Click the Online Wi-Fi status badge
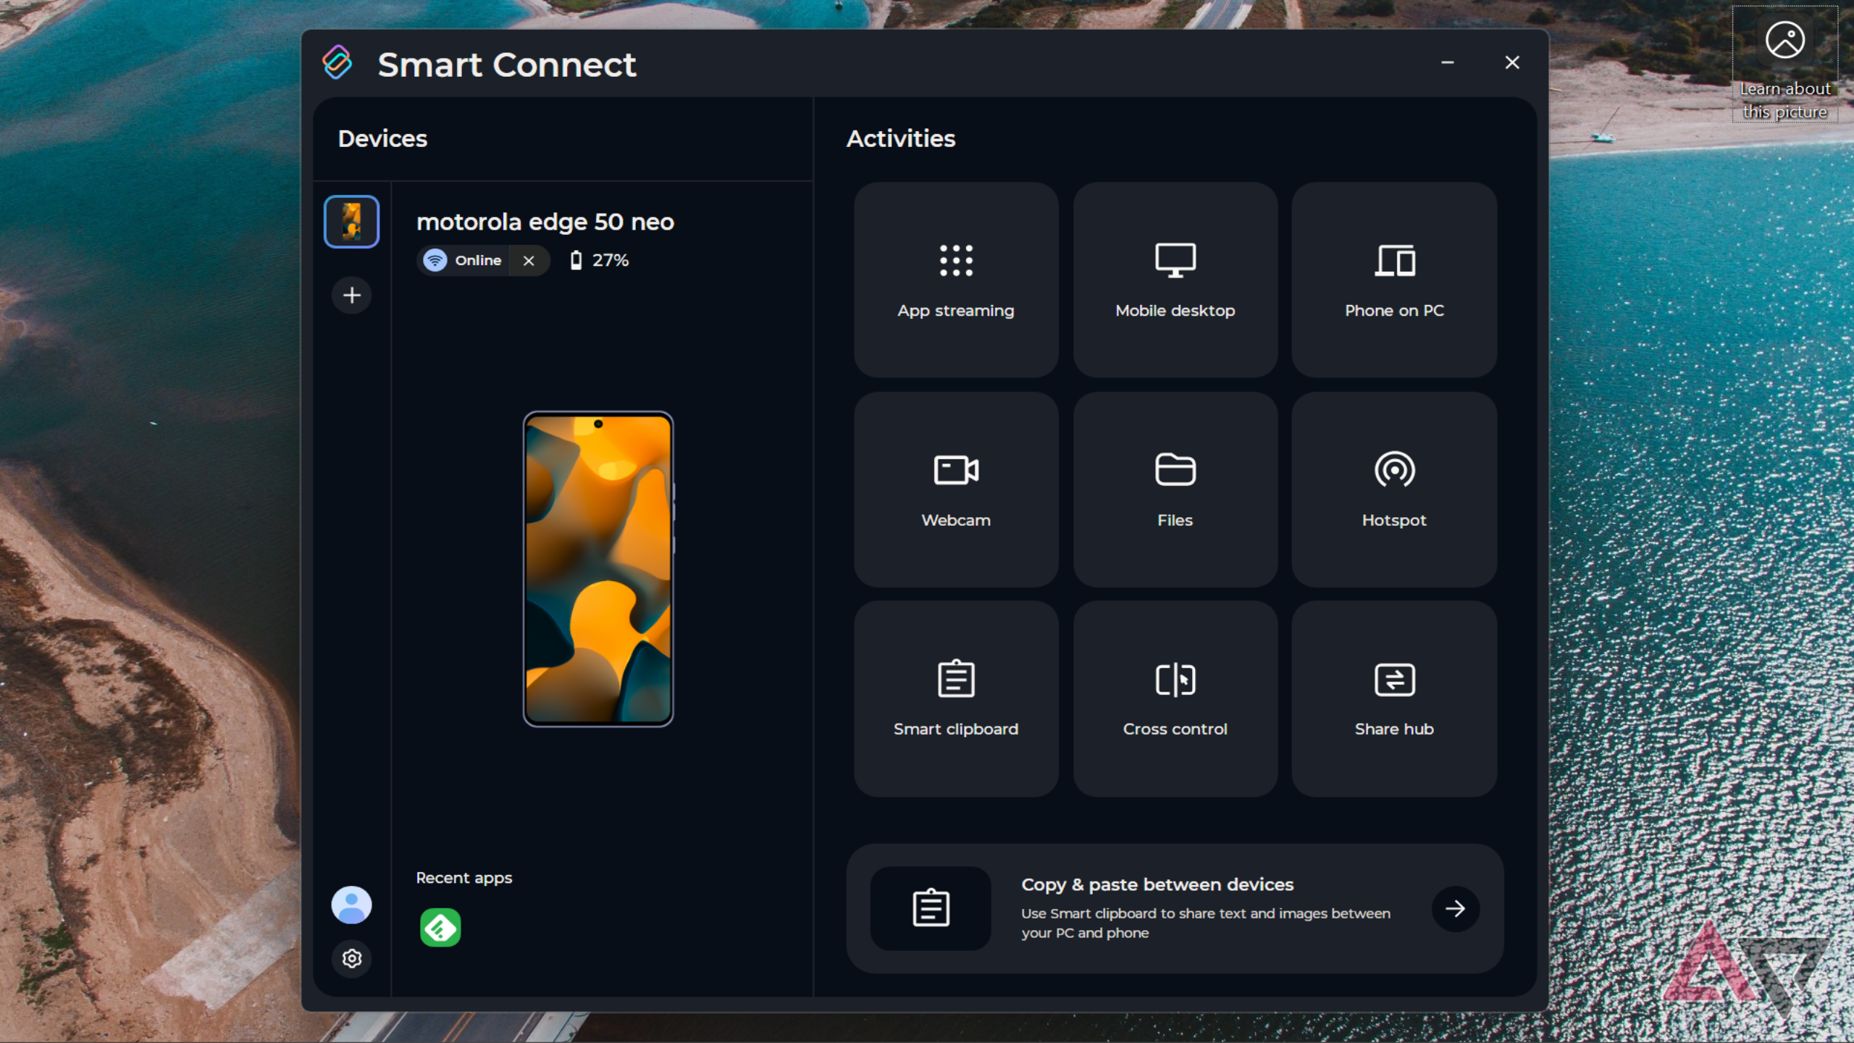Viewport: 1854px width, 1043px height. pyautogui.click(x=463, y=261)
